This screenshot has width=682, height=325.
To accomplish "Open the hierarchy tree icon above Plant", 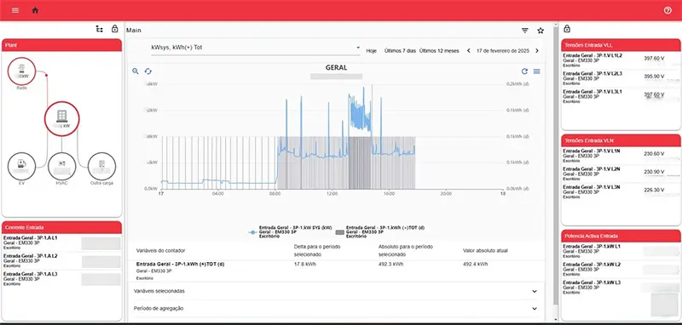I will 100,29.
